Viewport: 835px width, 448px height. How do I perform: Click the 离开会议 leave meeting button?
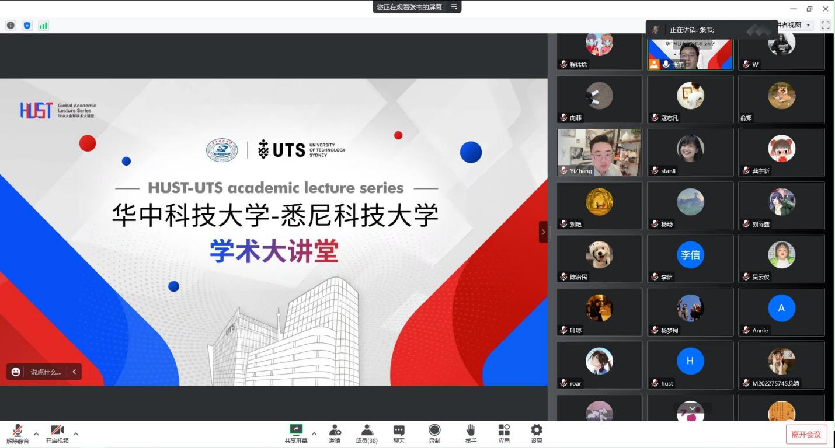pyautogui.click(x=806, y=435)
